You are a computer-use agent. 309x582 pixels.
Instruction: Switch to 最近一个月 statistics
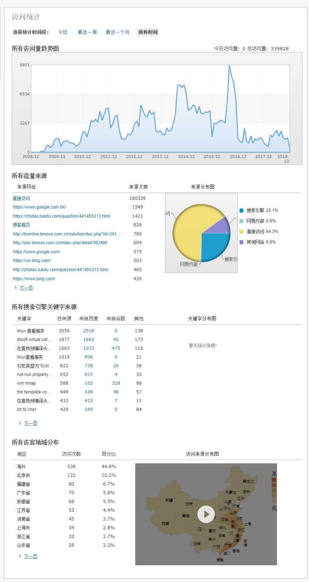click(117, 32)
